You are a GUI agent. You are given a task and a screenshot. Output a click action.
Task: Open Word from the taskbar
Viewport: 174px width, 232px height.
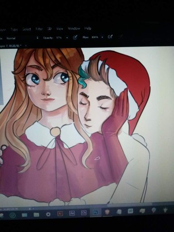coord(130,211)
